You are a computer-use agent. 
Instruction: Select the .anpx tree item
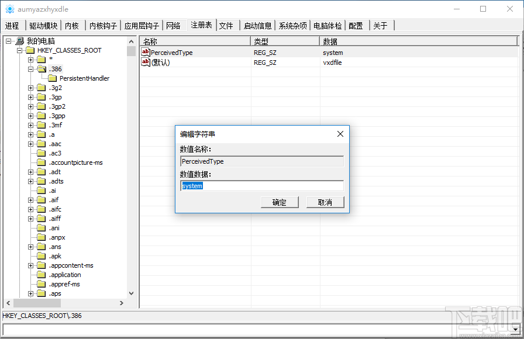57,237
